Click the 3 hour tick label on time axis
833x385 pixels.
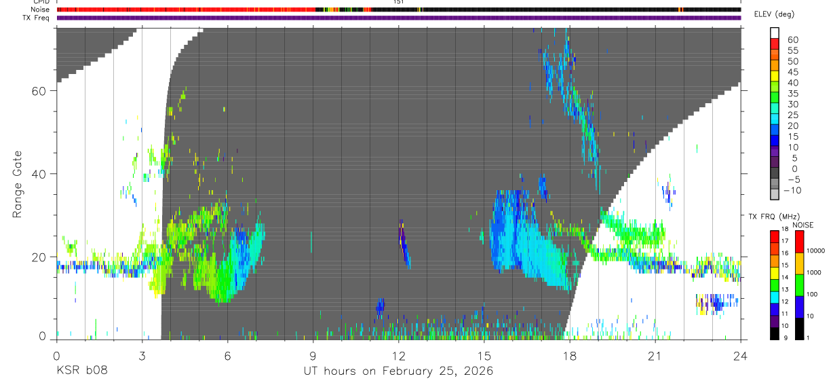(142, 356)
